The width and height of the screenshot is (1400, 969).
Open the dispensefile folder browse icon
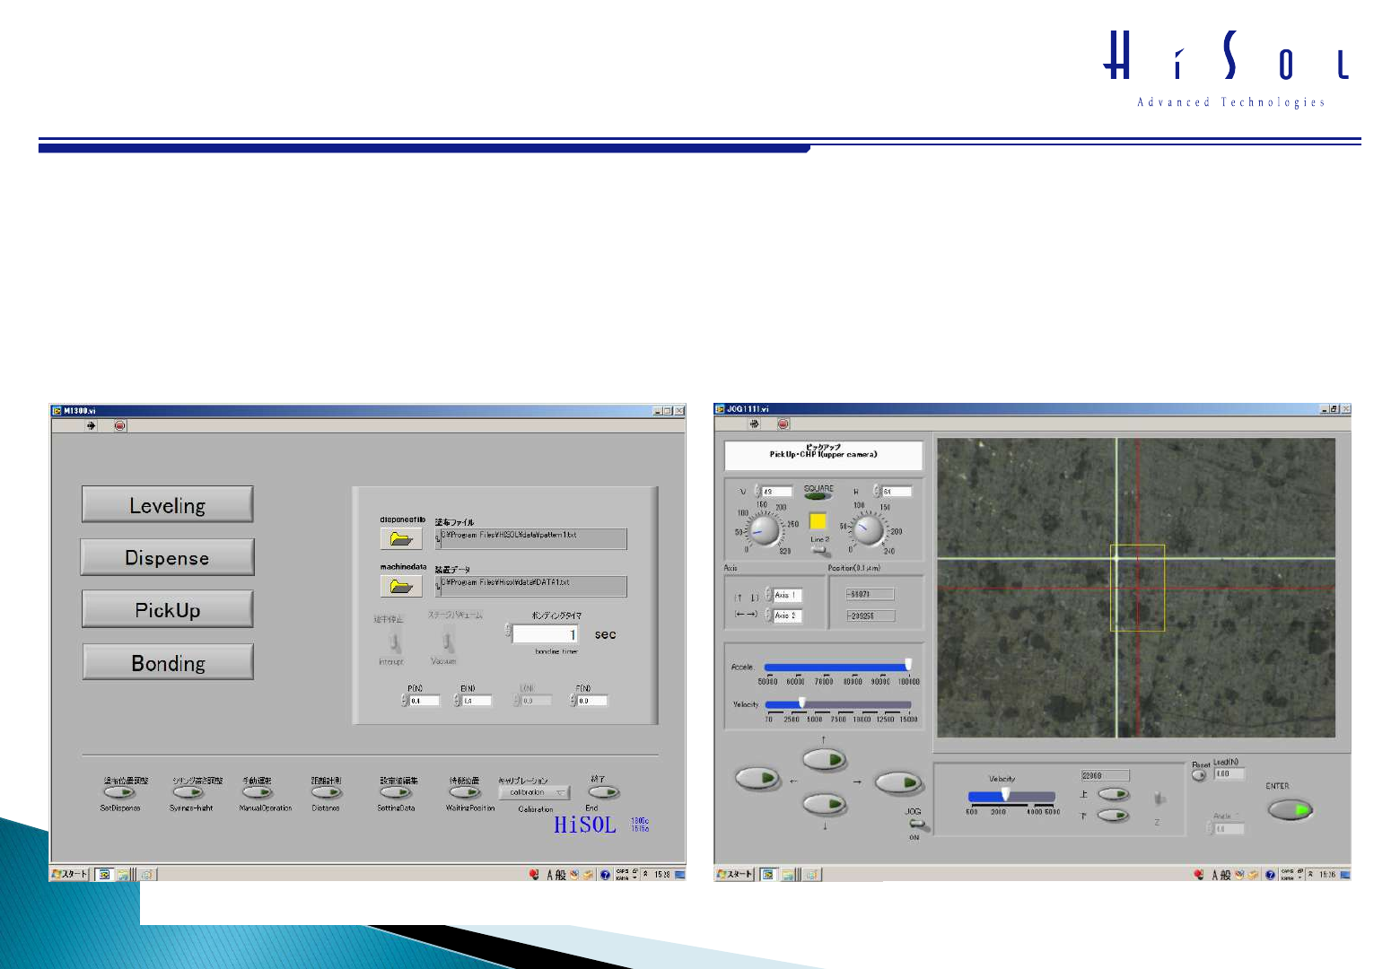pos(401,538)
